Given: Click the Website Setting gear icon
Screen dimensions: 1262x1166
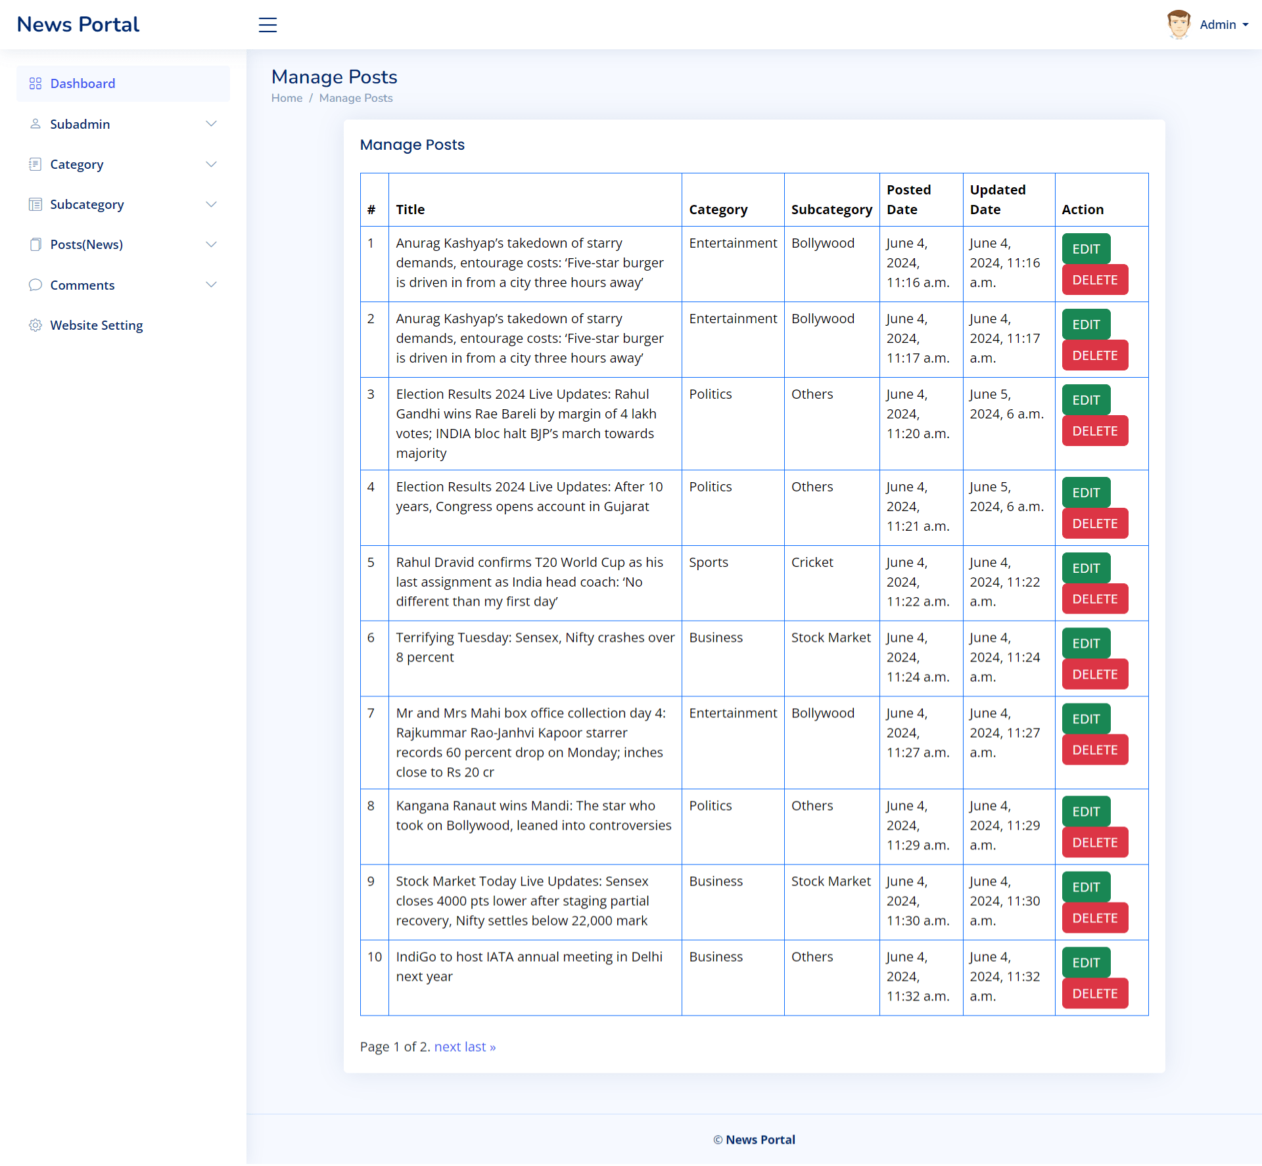Looking at the screenshot, I should [x=35, y=325].
